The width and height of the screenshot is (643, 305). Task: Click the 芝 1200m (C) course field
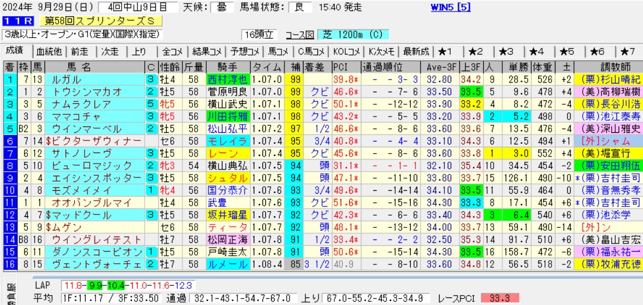pyautogui.click(x=353, y=35)
